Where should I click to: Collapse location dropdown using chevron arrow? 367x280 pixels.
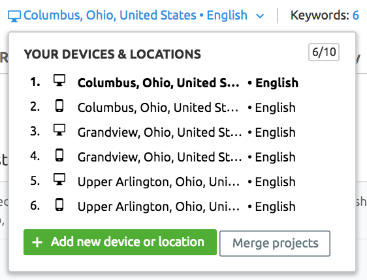[260, 16]
